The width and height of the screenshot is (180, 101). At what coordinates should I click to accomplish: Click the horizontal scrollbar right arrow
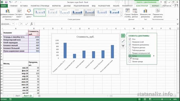(x=175, y=96)
